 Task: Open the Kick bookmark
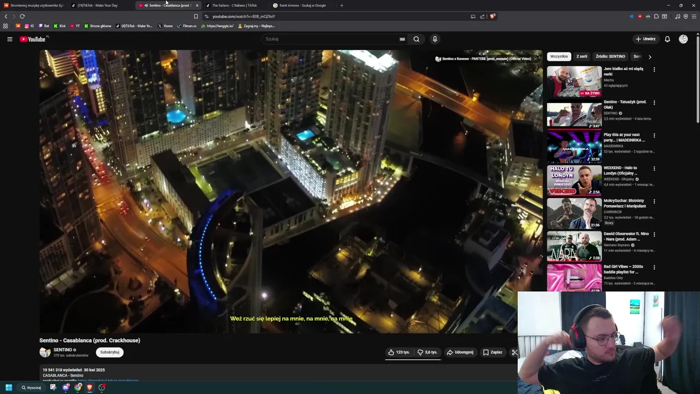[x=60, y=26]
